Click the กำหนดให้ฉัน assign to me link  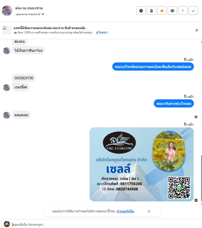125,211
